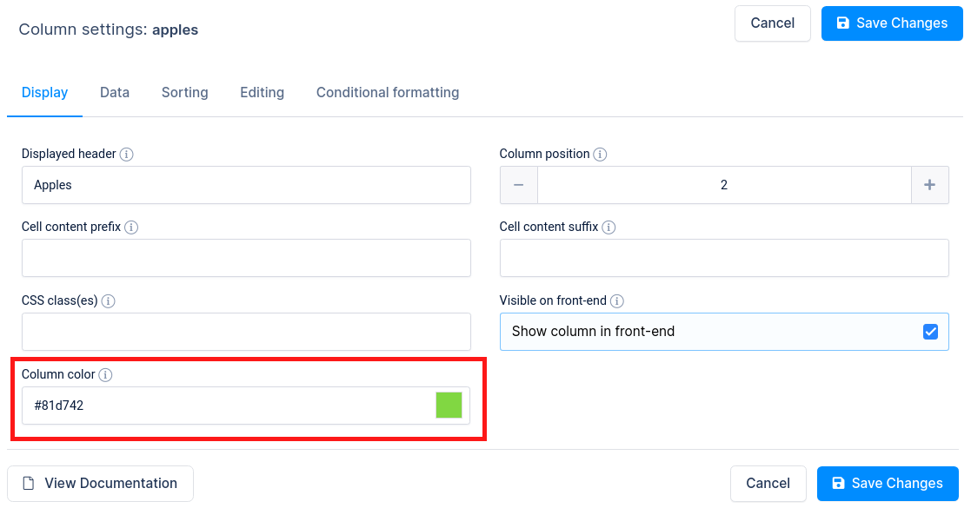Increase column position with the plus stepper
This screenshot has height=508, width=971.
point(930,185)
